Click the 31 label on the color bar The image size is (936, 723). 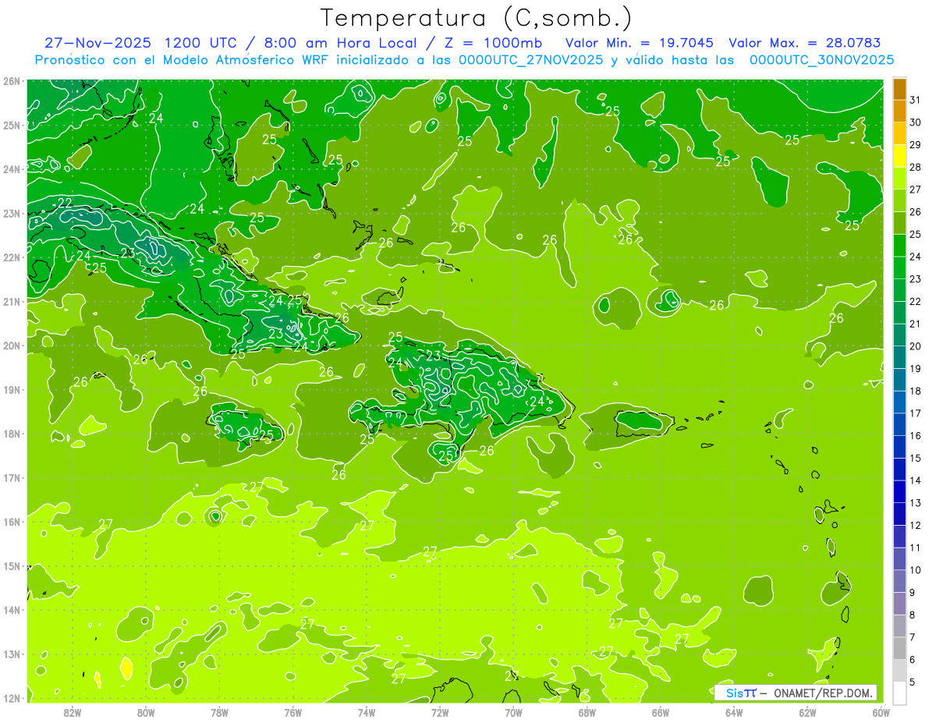(x=916, y=100)
